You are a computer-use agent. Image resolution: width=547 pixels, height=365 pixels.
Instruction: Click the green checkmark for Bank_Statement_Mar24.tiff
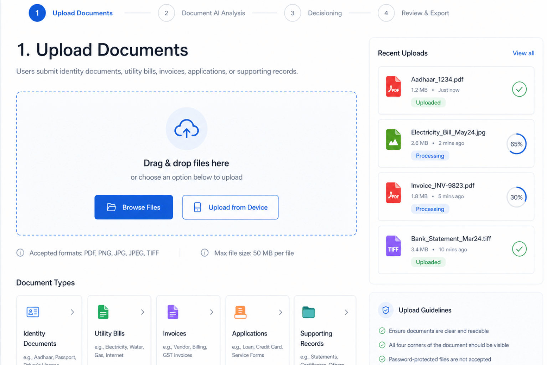pyautogui.click(x=519, y=249)
